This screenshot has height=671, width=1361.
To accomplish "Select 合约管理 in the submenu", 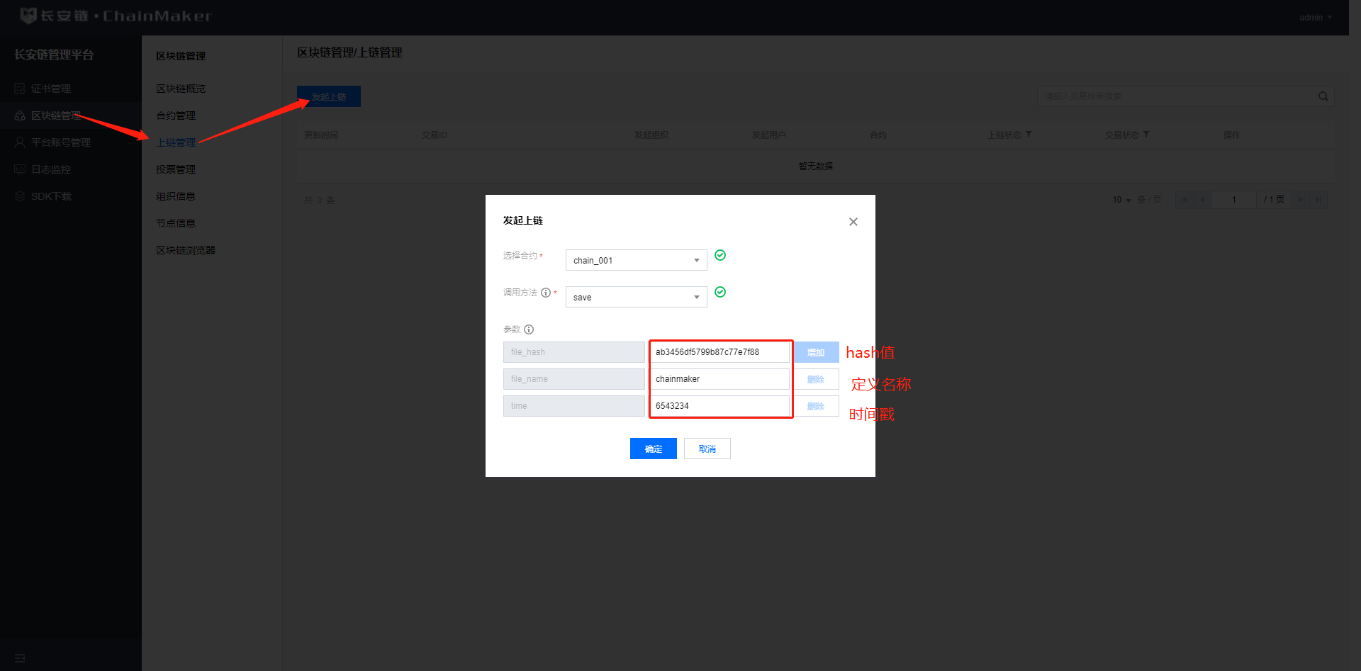I will [176, 115].
